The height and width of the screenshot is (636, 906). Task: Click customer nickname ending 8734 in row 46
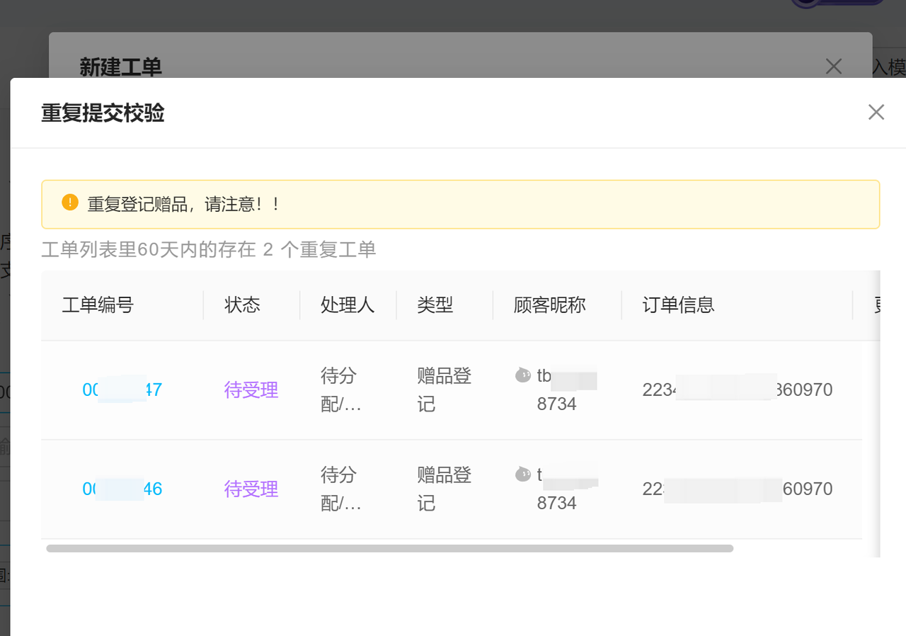pos(566,489)
